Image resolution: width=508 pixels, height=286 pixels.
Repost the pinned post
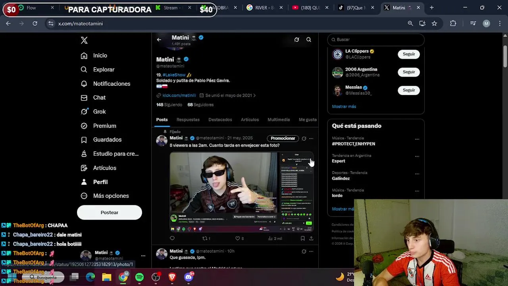tap(206, 238)
